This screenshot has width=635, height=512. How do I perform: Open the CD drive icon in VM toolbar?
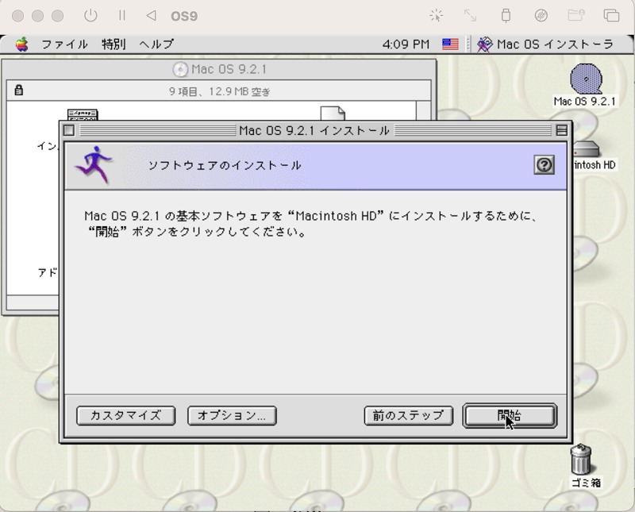click(x=541, y=16)
